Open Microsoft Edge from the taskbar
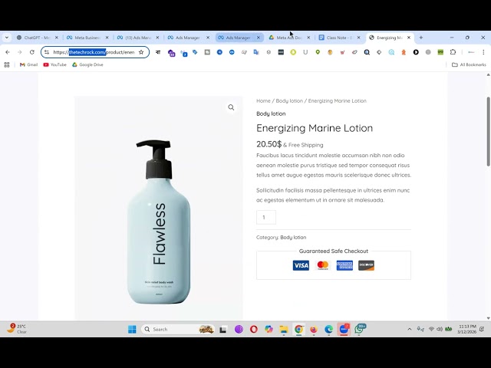This screenshot has height=368, width=491. pyautogui.click(x=328, y=329)
